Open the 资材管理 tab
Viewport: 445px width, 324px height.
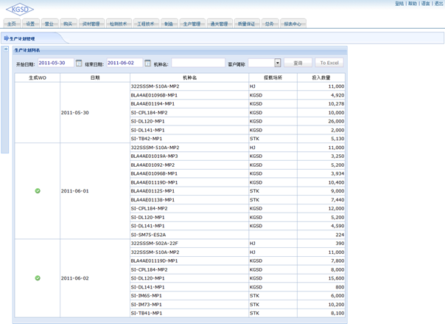[x=91, y=24]
